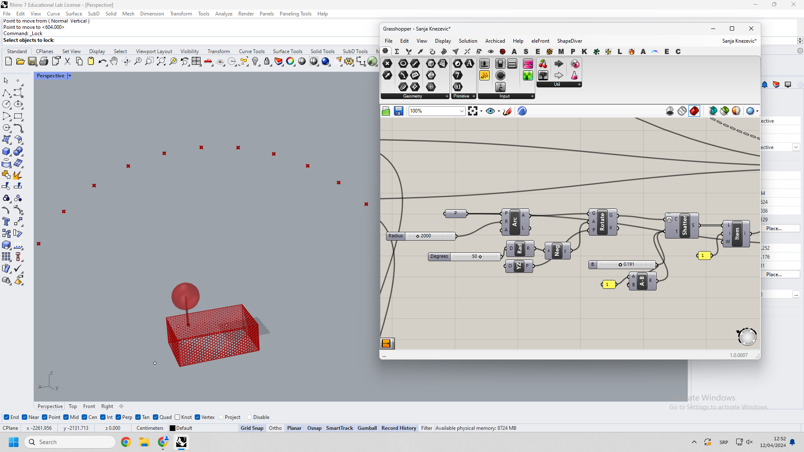Click the Options gear icon in Rhino toolbar

coord(349,62)
